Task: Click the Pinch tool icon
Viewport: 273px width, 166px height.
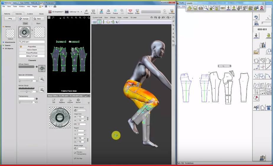Action: [101, 11]
